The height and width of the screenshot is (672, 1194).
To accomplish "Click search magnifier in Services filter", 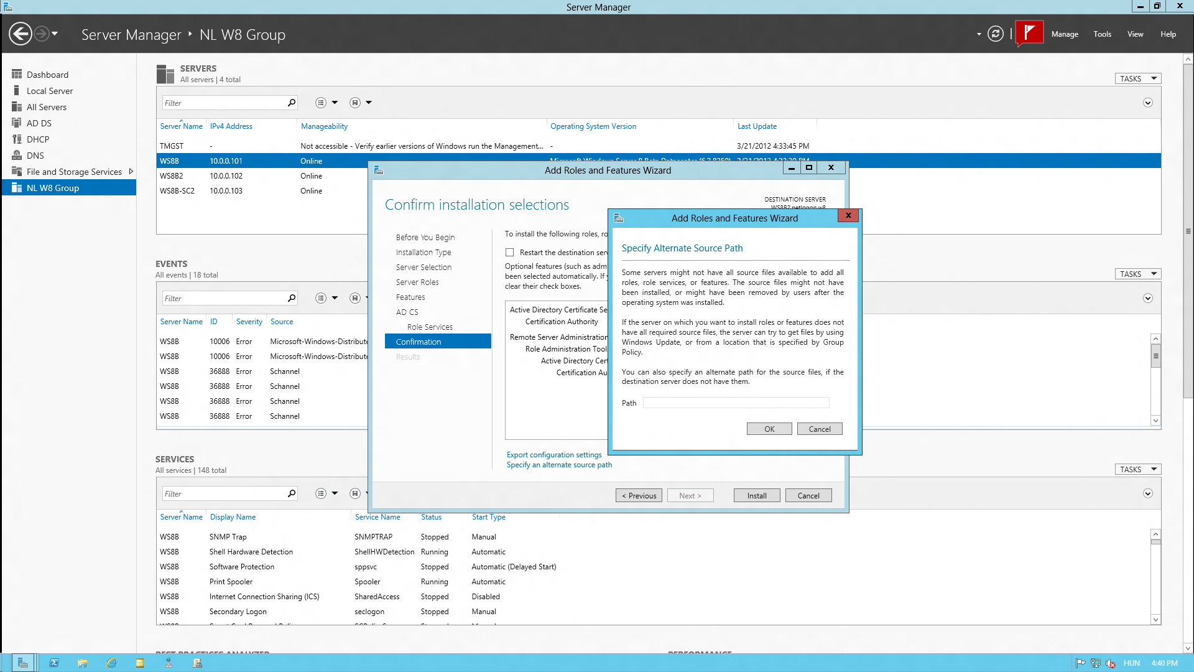I will pos(292,493).
